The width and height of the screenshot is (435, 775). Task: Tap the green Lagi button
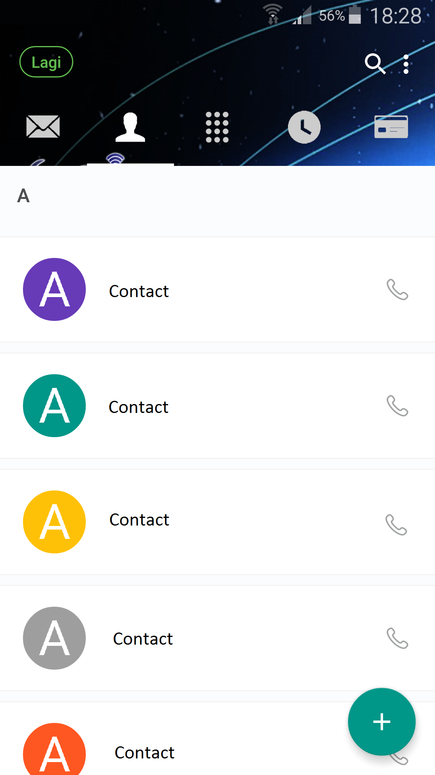tap(46, 62)
